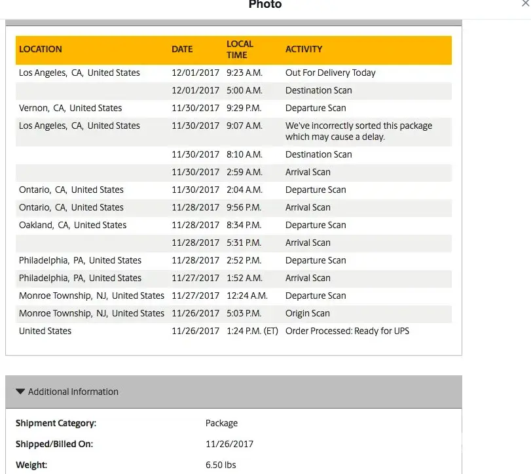
Task: Close the Photo viewer
Action: pyautogui.click(x=526, y=3)
